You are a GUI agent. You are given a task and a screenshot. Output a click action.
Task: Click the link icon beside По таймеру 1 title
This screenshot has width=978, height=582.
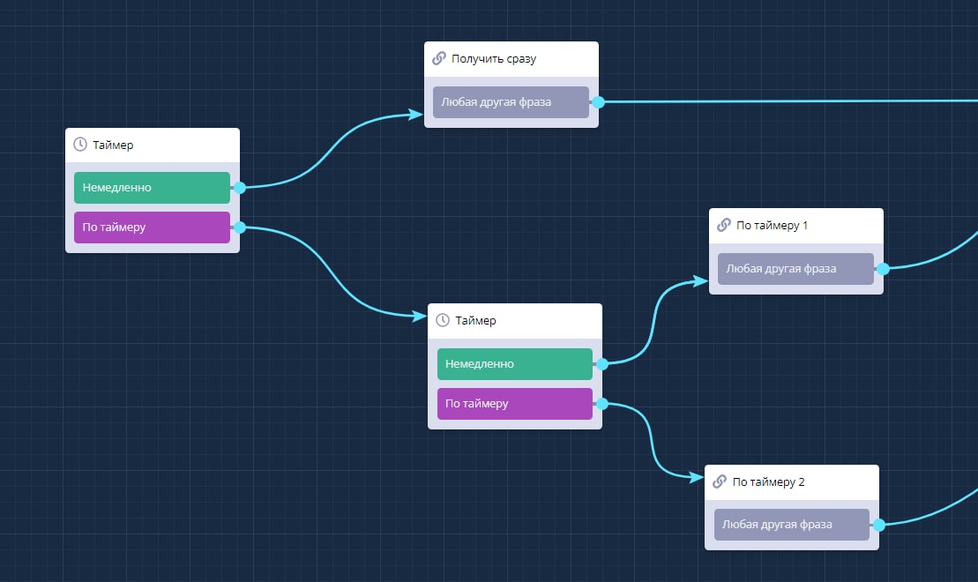click(x=723, y=225)
